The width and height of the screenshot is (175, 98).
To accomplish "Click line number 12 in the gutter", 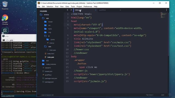I will pos(67,57).
